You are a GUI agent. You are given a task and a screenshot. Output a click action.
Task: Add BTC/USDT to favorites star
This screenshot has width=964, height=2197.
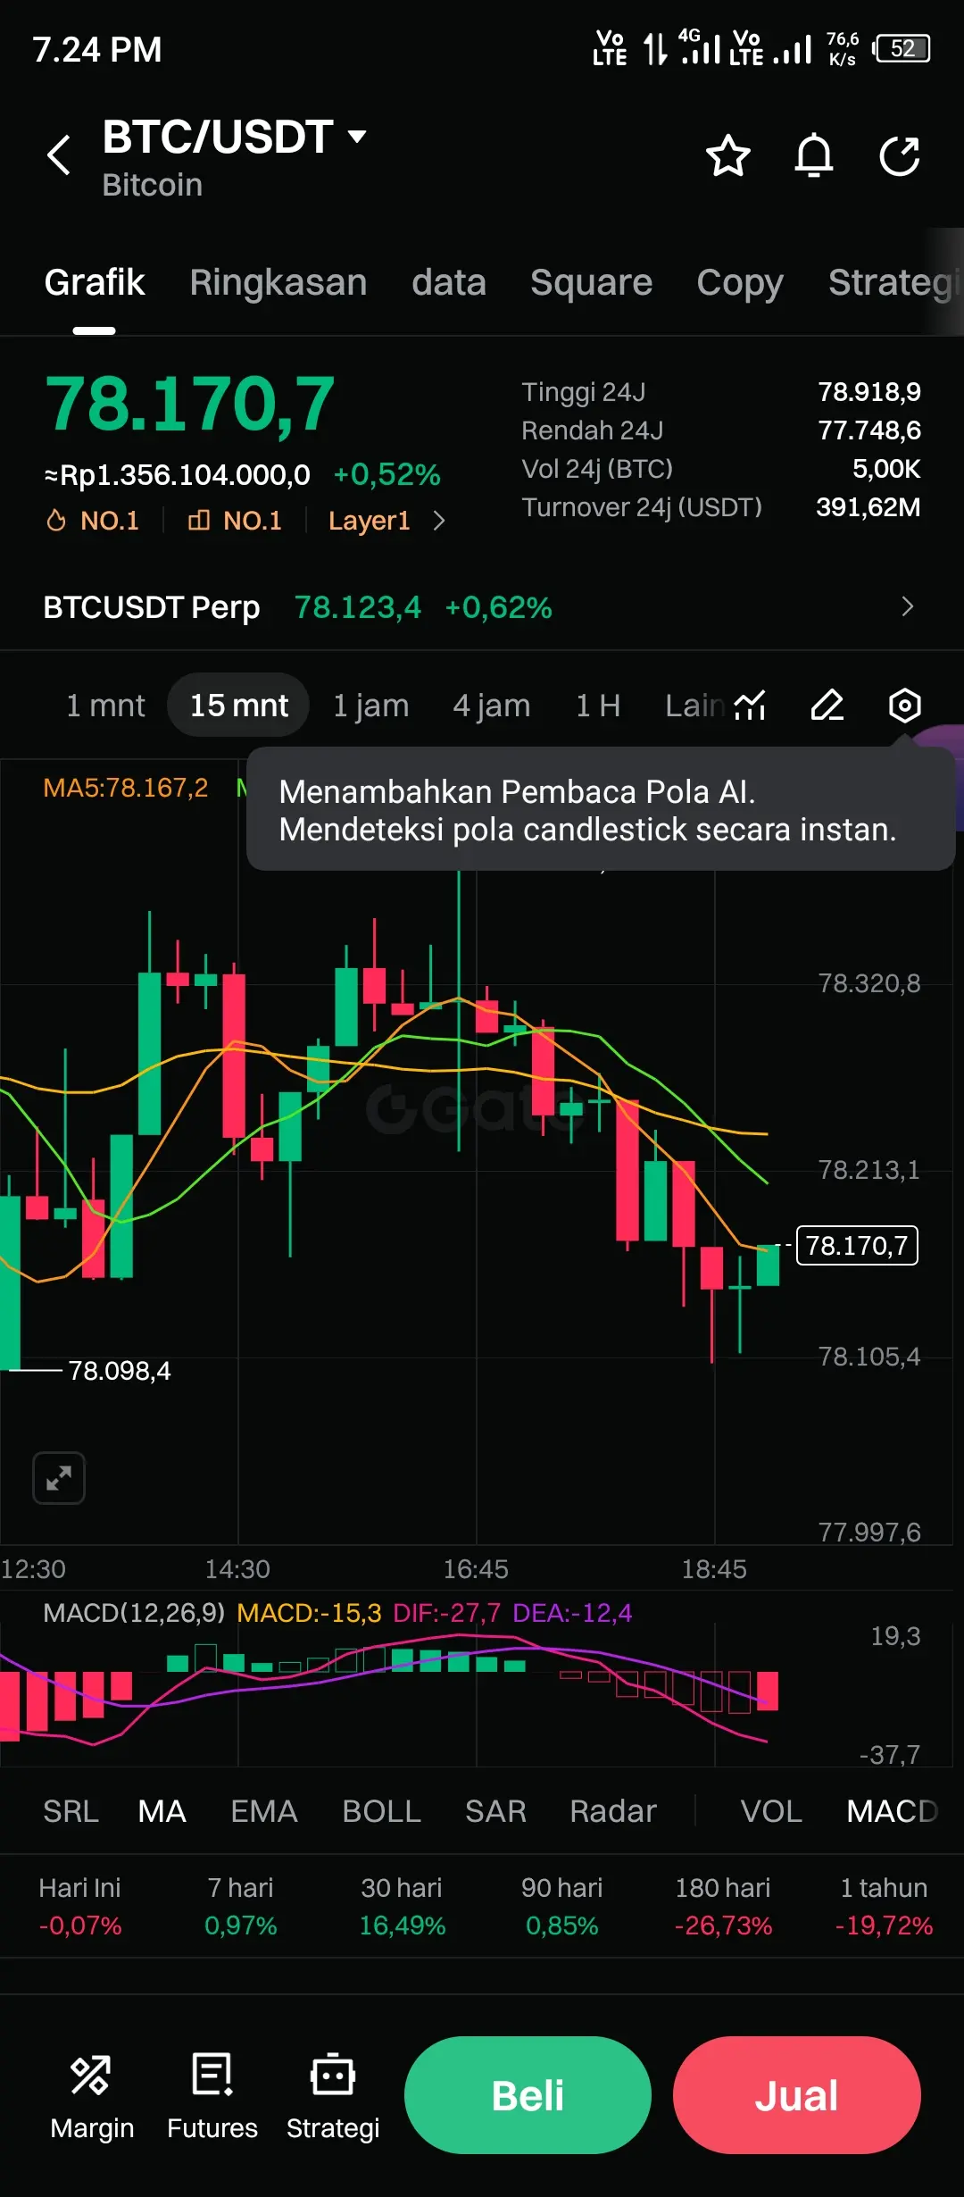728,156
